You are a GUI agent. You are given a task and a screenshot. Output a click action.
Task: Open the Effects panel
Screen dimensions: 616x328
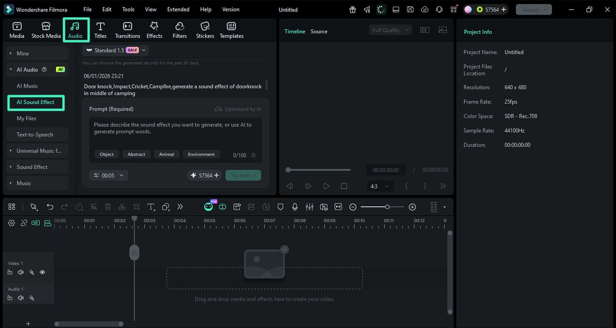154,30
